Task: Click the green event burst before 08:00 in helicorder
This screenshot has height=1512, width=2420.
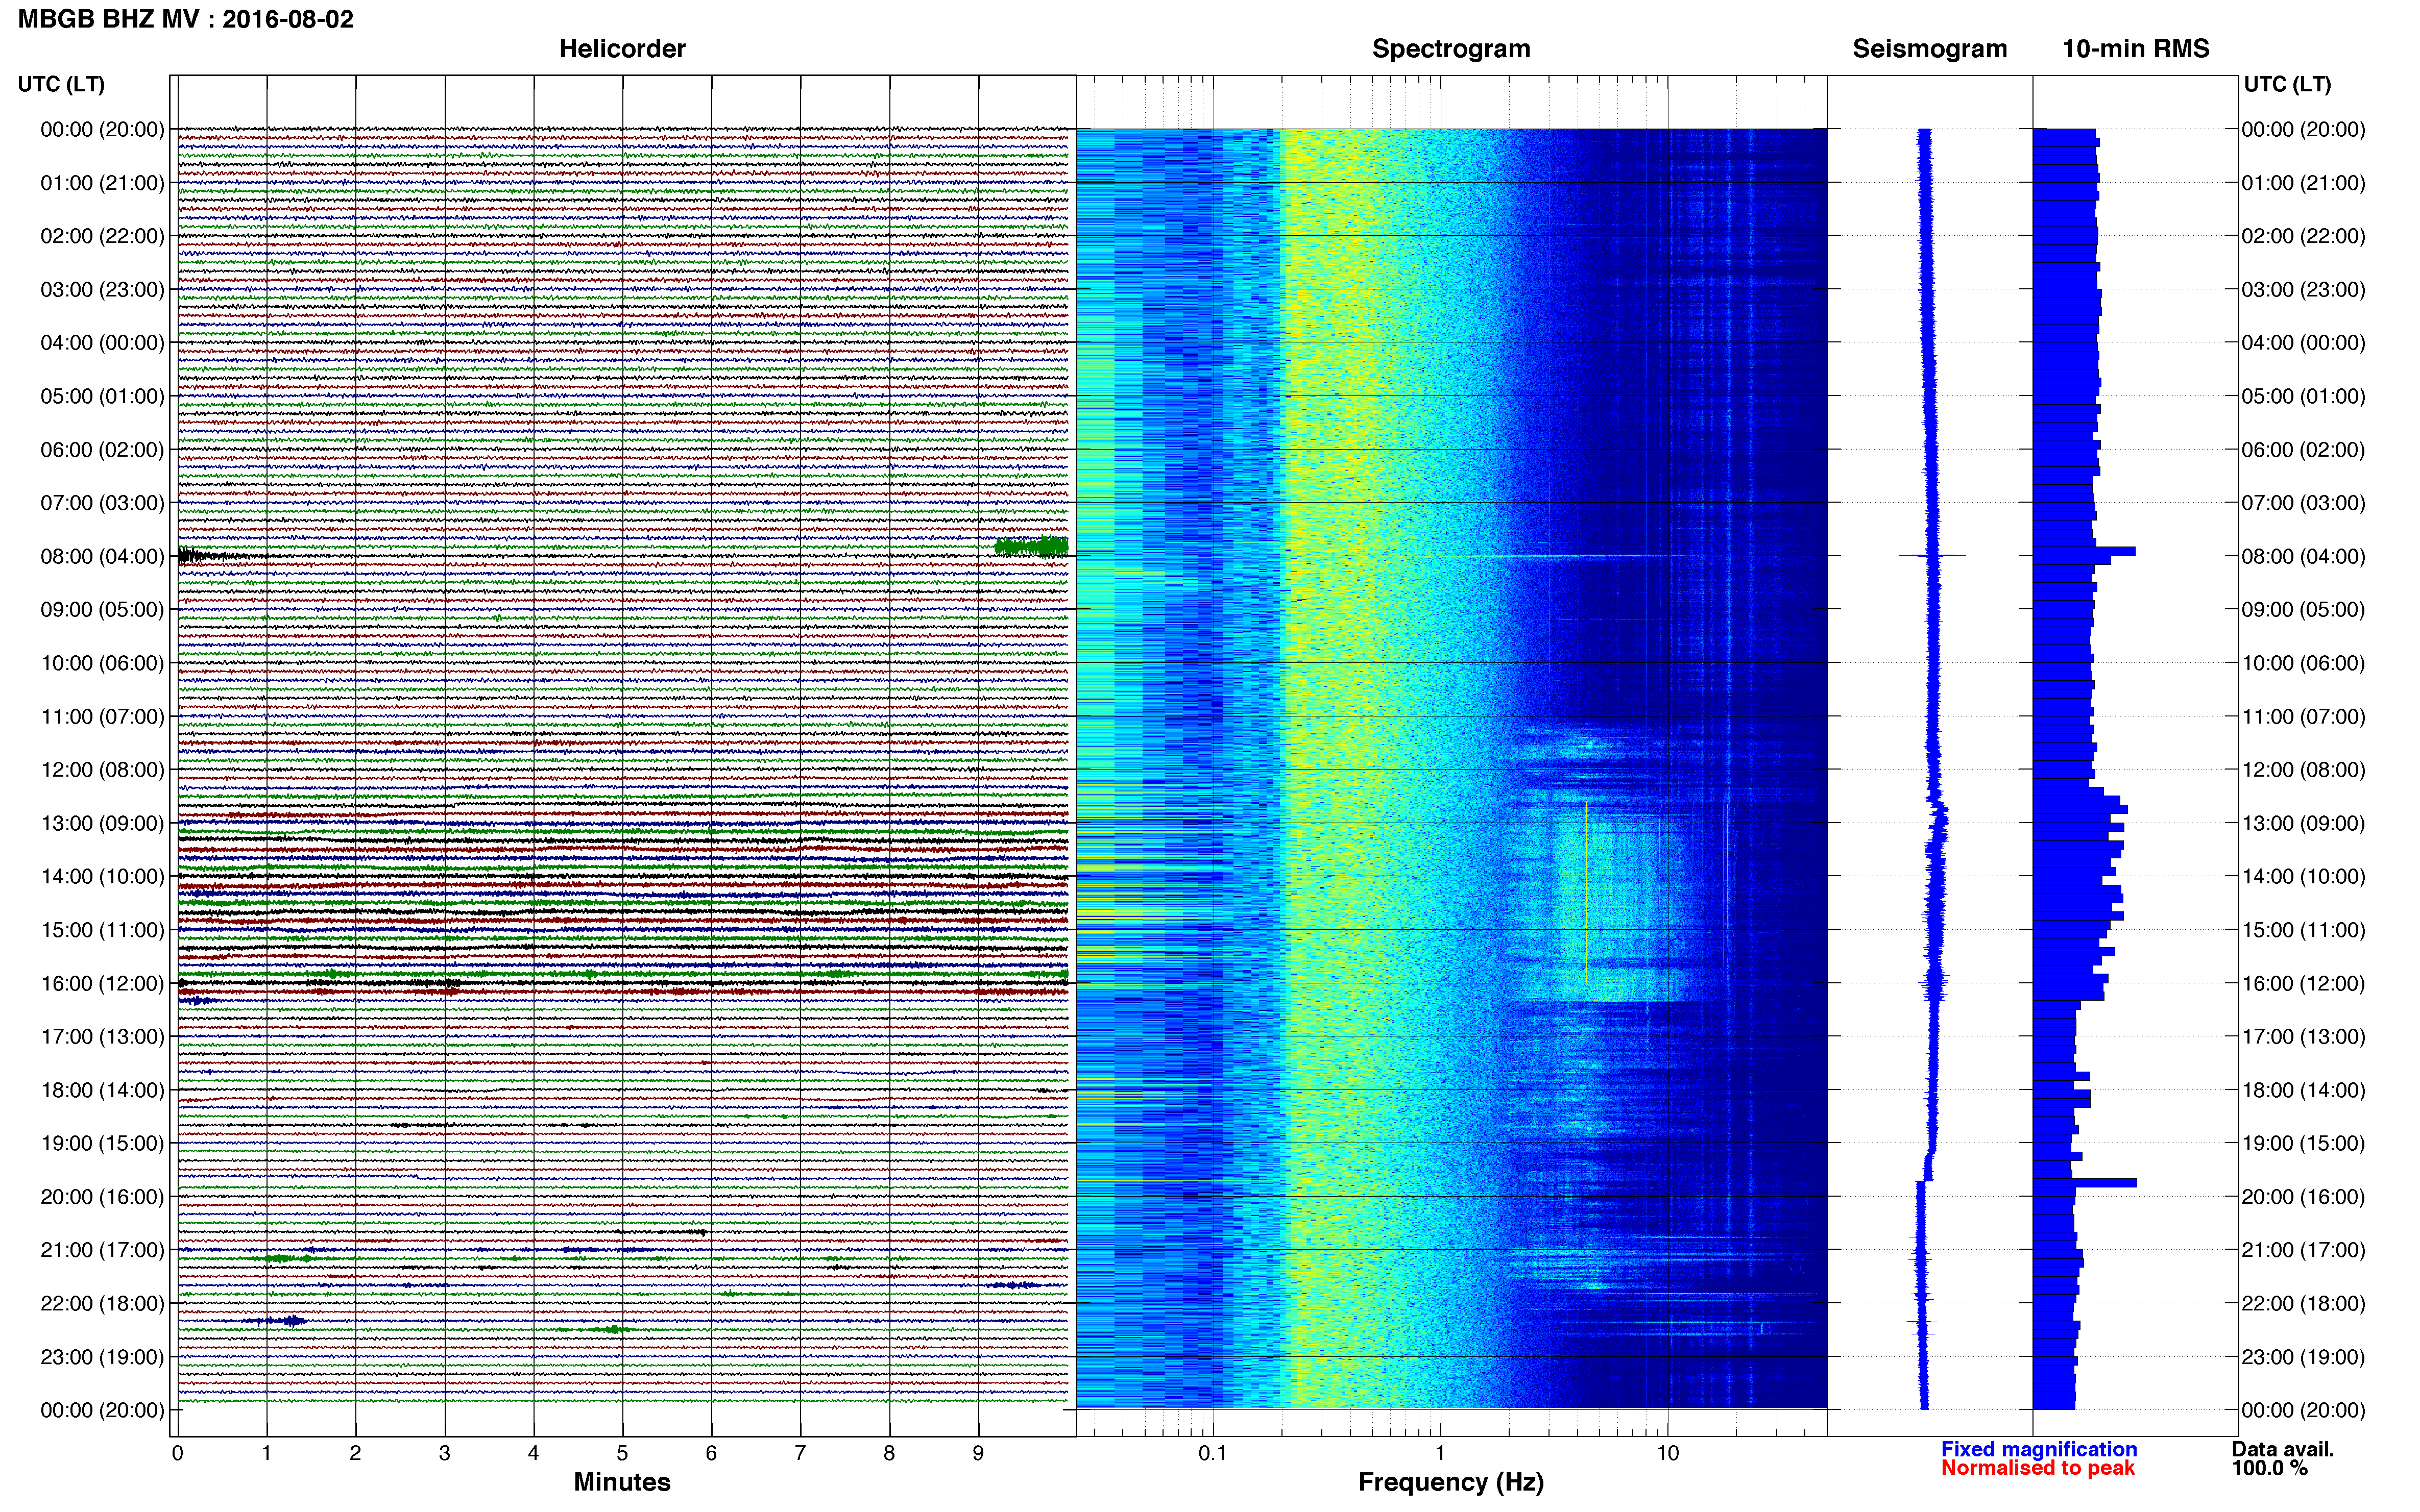Action: click(x=1031, y=546)
